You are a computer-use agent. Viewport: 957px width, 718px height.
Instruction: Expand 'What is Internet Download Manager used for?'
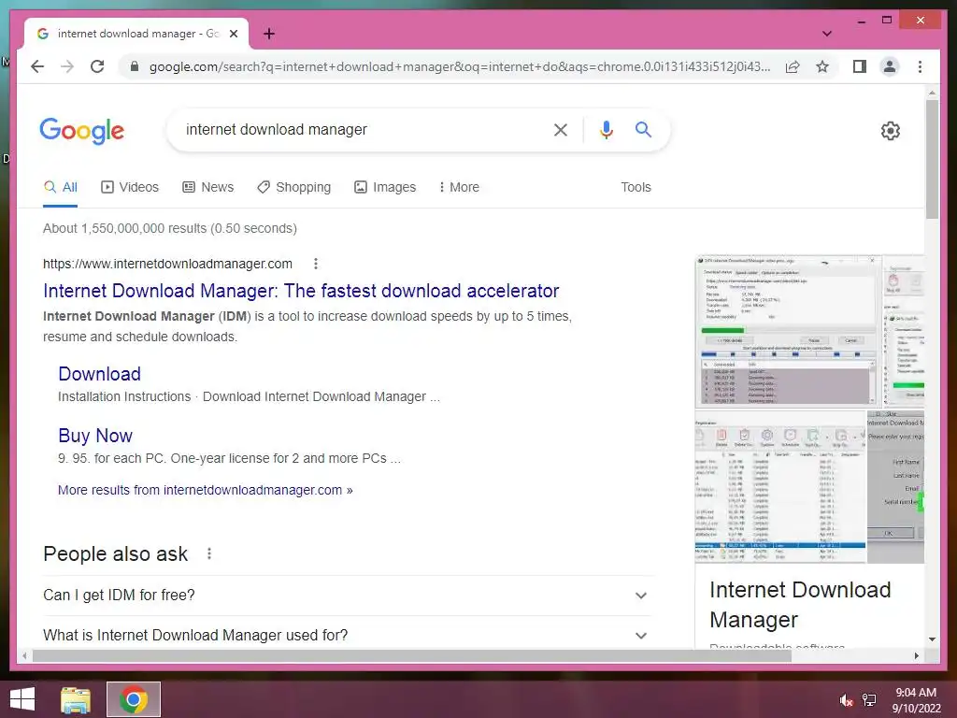(x=348, y=635)
